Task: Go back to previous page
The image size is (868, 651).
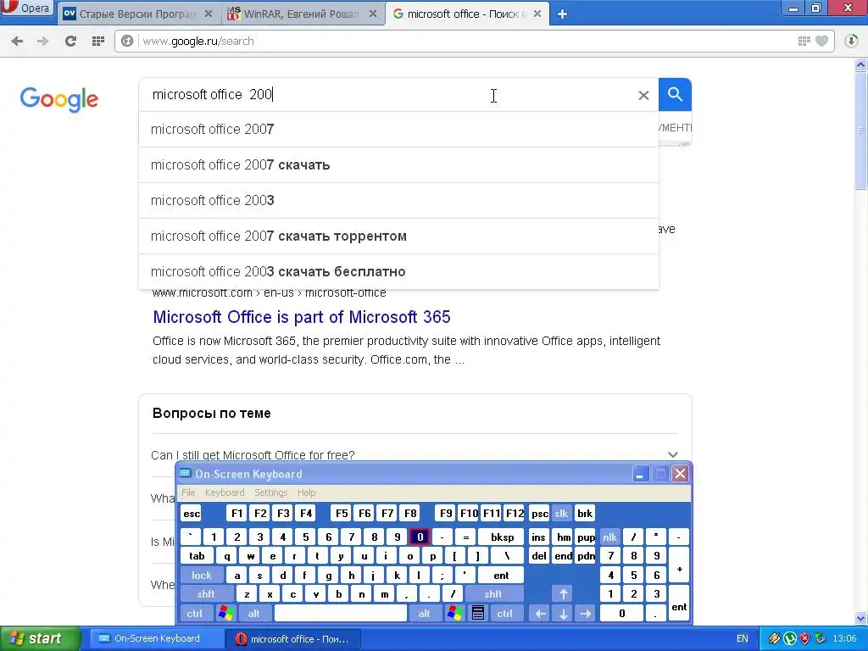Action: [x=17, y=41]
